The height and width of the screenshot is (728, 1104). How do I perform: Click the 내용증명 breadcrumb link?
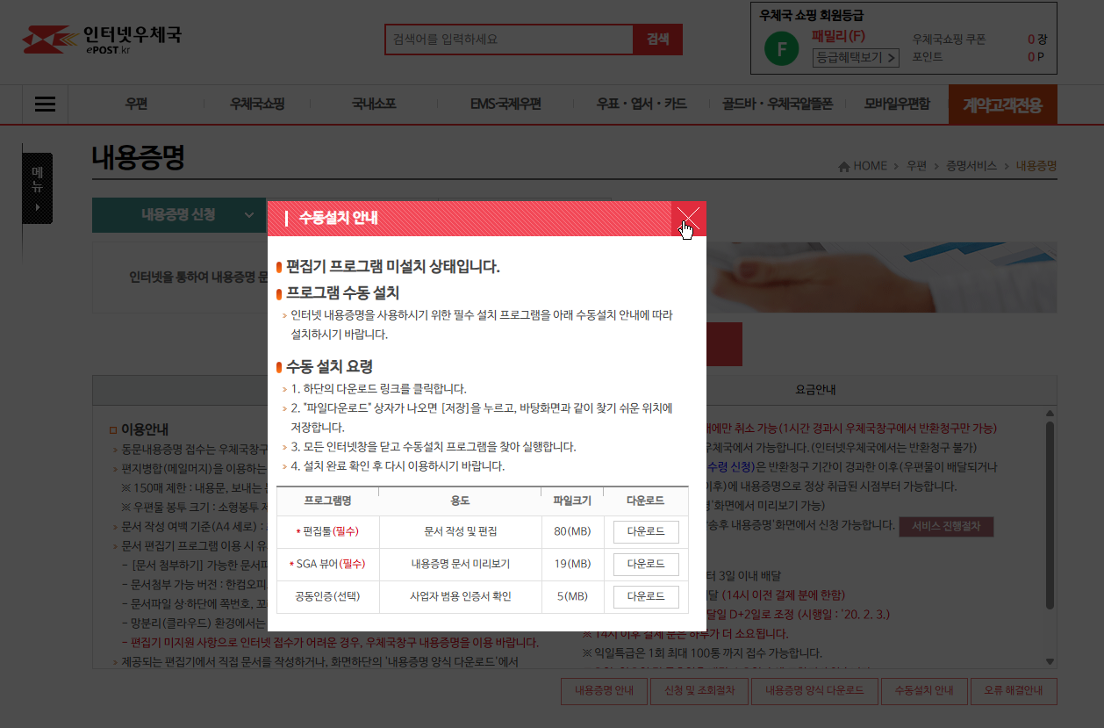(1036, 165)
